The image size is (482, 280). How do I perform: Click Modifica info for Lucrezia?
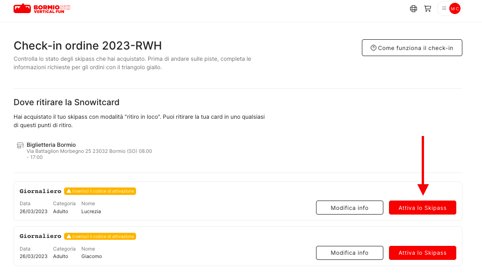click(350, 208)
